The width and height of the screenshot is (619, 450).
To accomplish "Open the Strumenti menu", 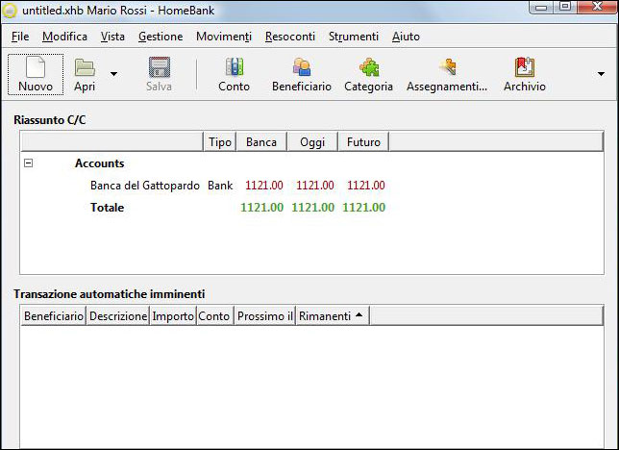I will (353, 37).
